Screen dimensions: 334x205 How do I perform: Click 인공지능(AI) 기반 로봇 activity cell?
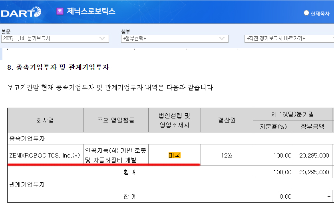click(x=116, y=155)
